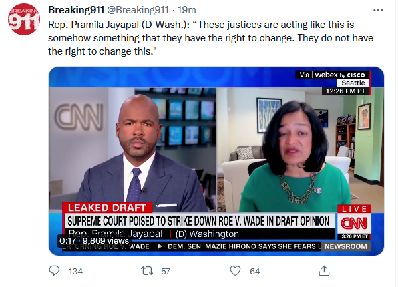Like the tweet with the heart icon
Image resolution: width=398 pixels, height=287 pixels.
tap(235, 271)
